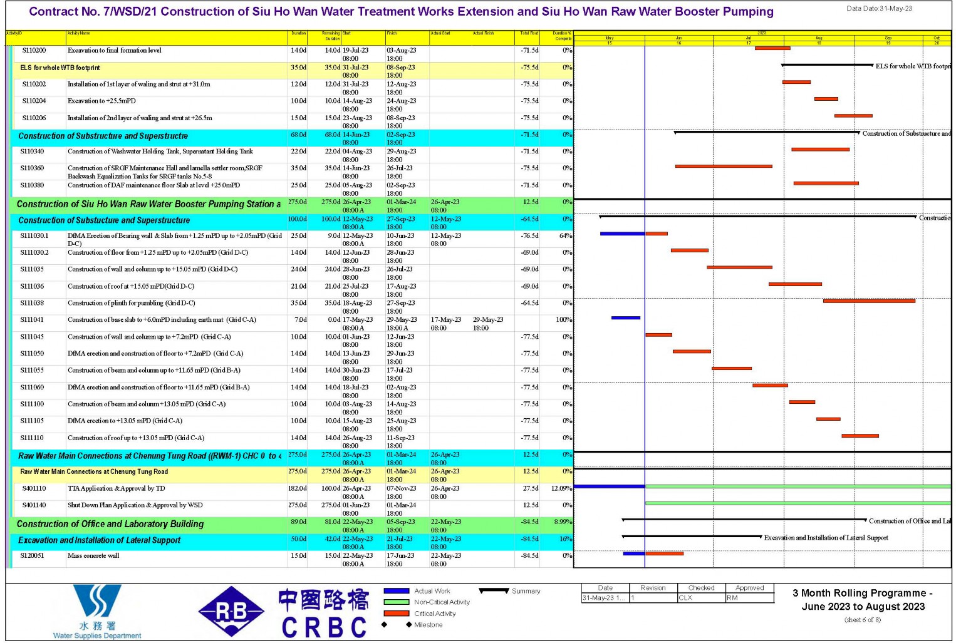Image resolution: width=956 pixels, height=643 pixels.
Task: Click the red bar for S111110 roof
Action: [860, 436]
